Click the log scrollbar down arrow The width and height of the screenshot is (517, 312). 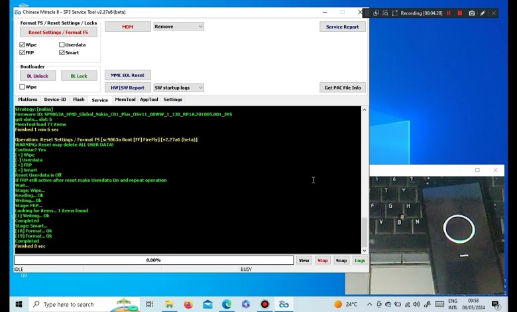click(x=365, y=250)
